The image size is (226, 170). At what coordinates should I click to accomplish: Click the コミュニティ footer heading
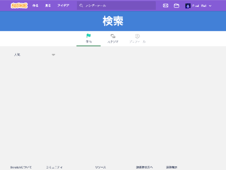(54, 167)
